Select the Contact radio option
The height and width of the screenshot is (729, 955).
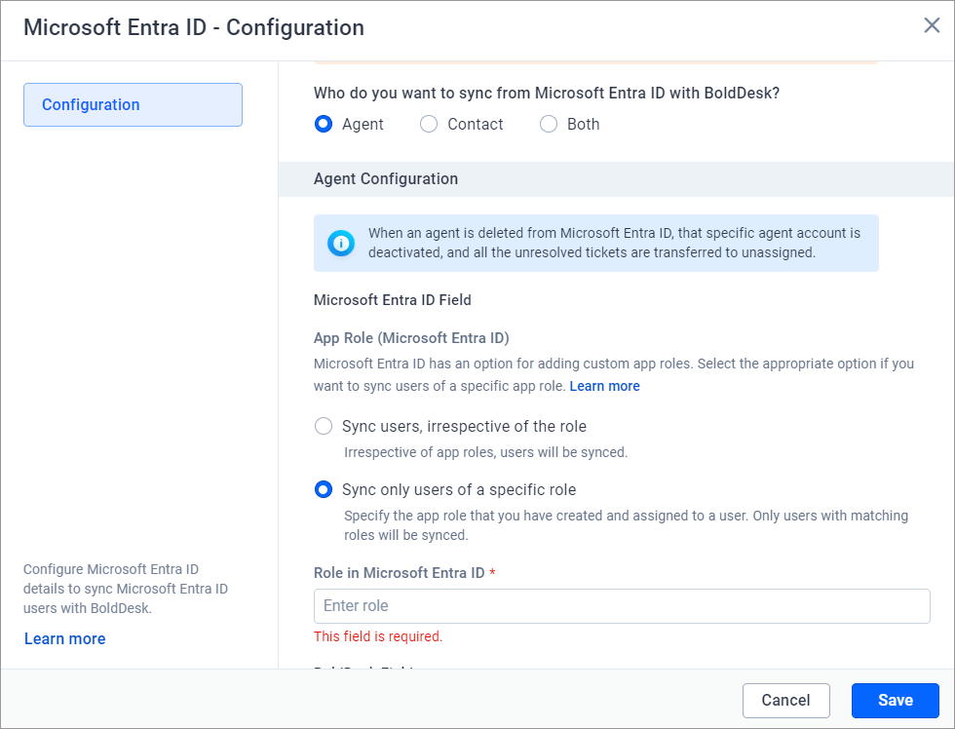(x=429, y=124)
